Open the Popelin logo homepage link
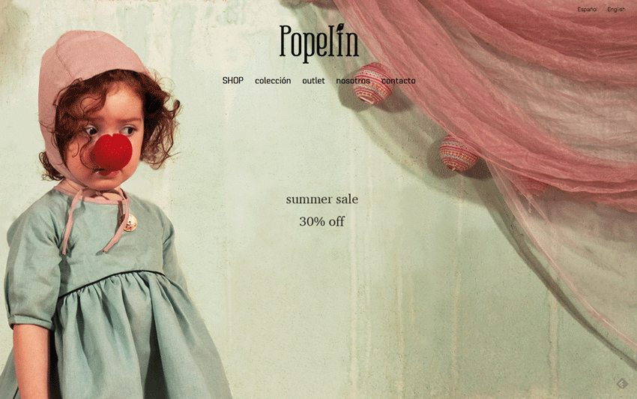 319,43
